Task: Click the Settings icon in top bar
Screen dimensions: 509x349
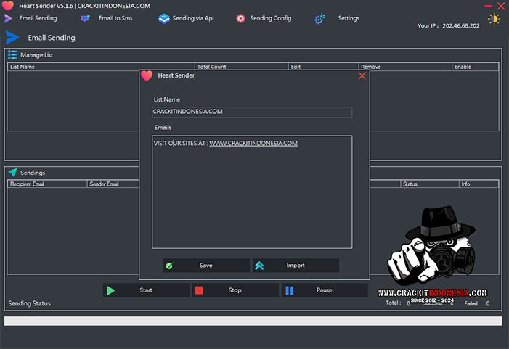Action: point(319,19)
